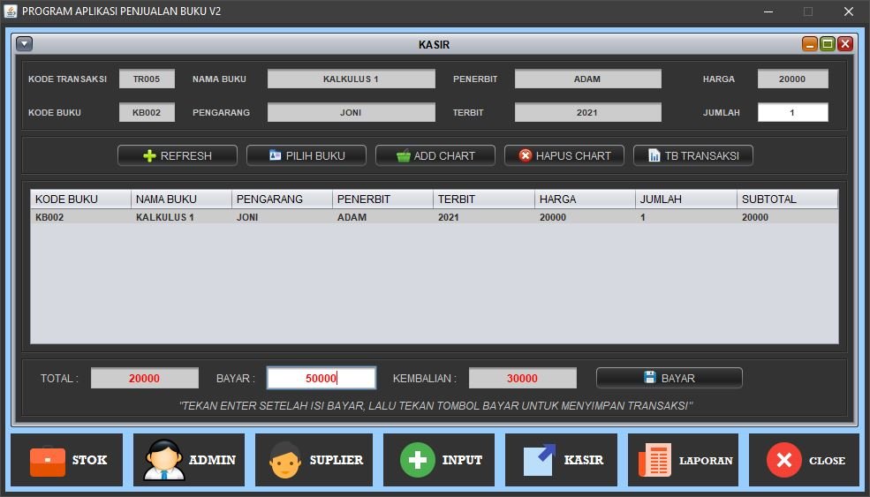
Task: Go to the SUPLIER page
Action: [x=311, y=460]
